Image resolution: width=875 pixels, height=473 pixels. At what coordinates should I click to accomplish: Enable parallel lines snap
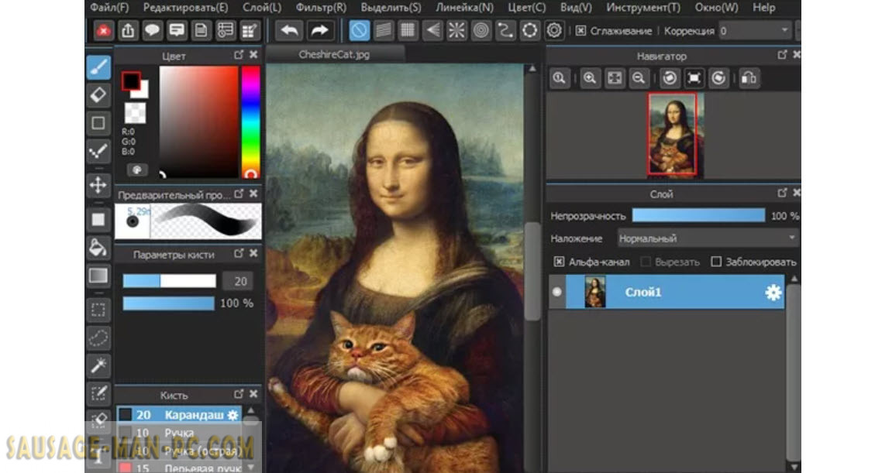384,30
